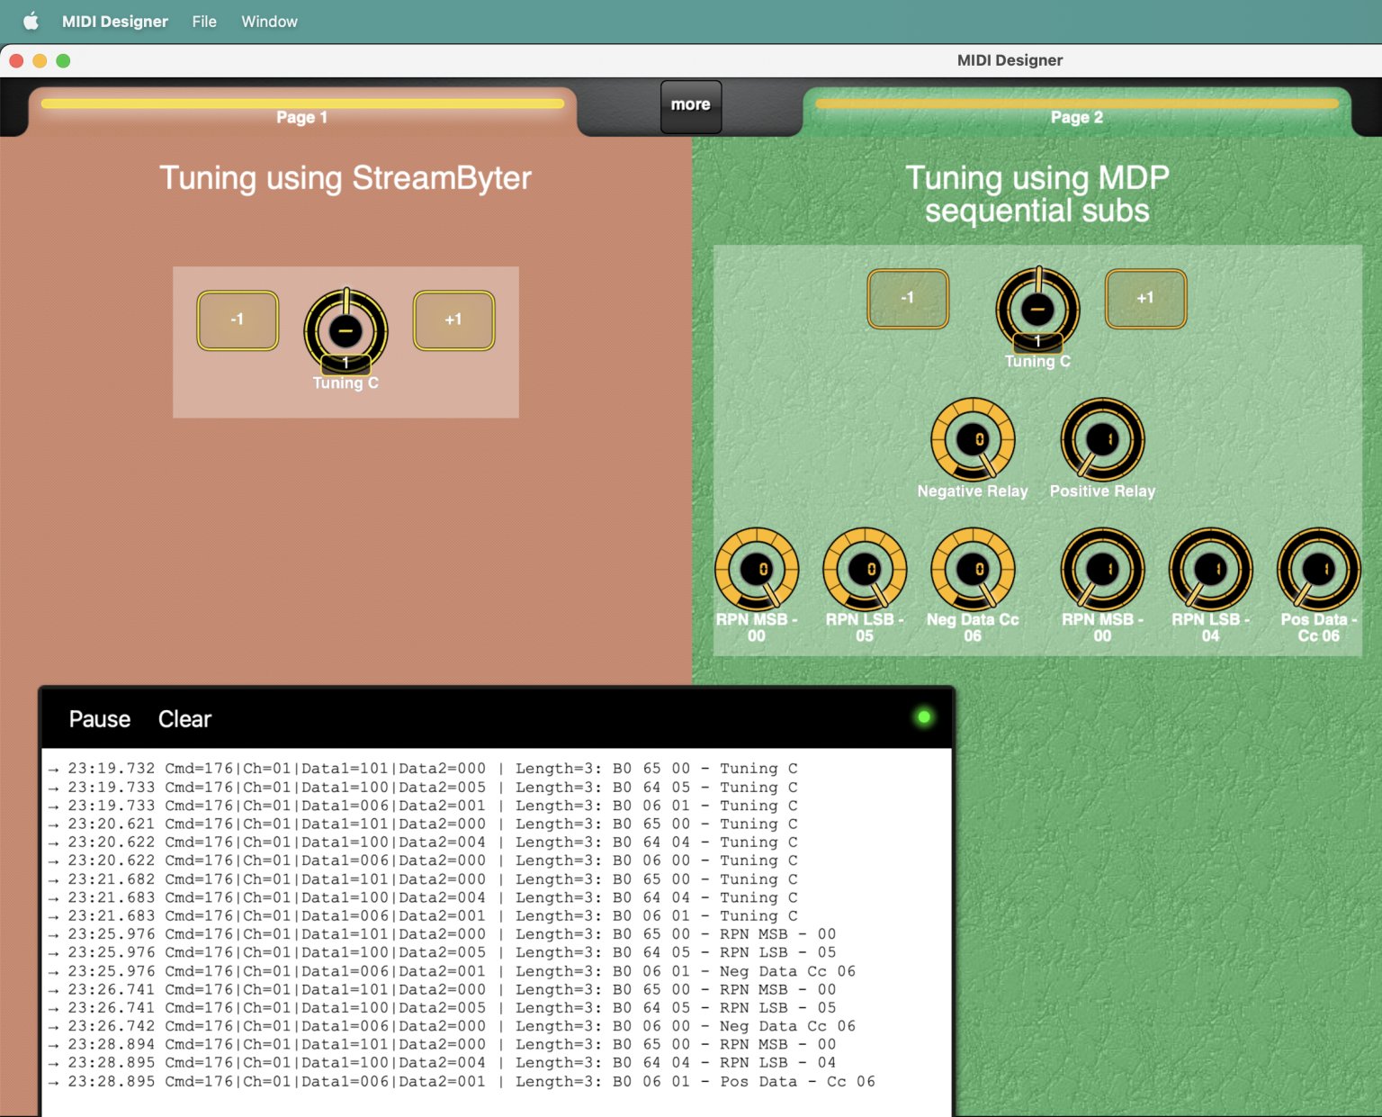
Task: Click the RPN LSB - 04 knob
Action: click(1210, 570)
